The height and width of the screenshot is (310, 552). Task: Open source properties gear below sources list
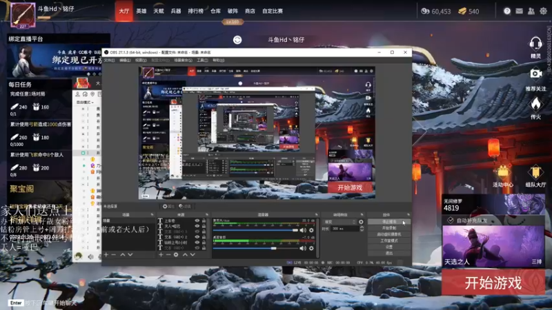point(176,254)
